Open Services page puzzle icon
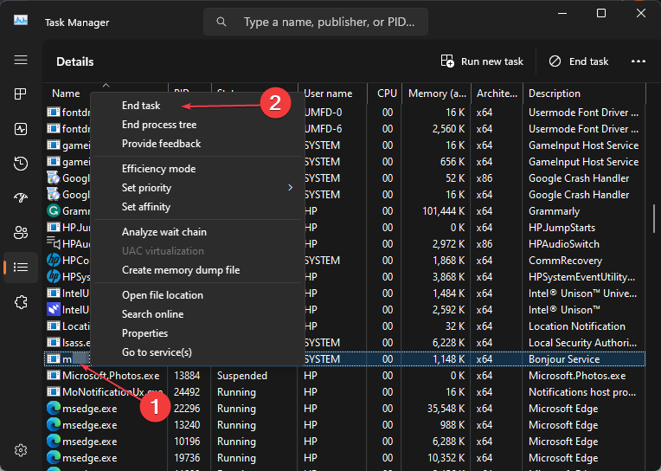 pos(21,302)
